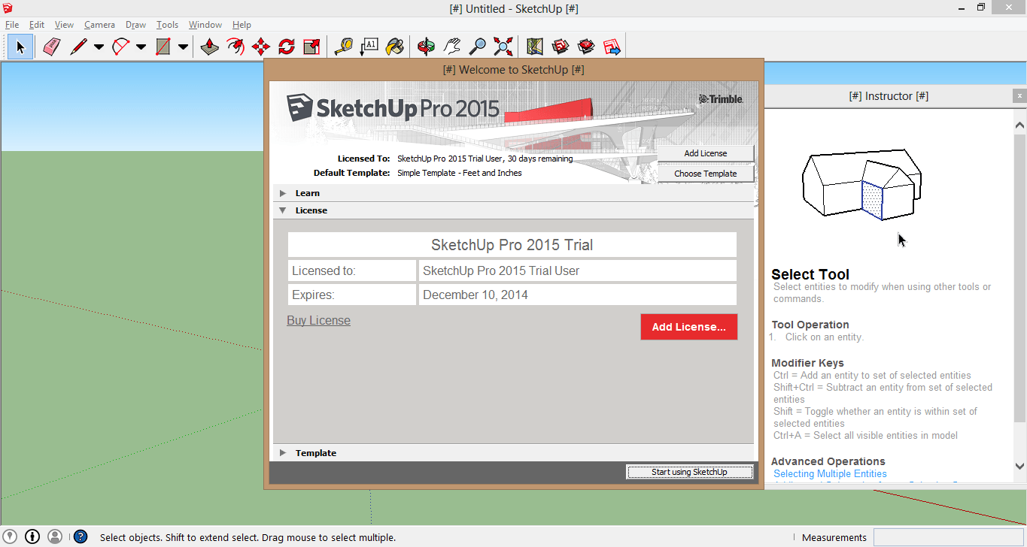Click the Select Tool heading in Instructor
The width and height of the screenshot is (1027, 547).
[810, 274]
